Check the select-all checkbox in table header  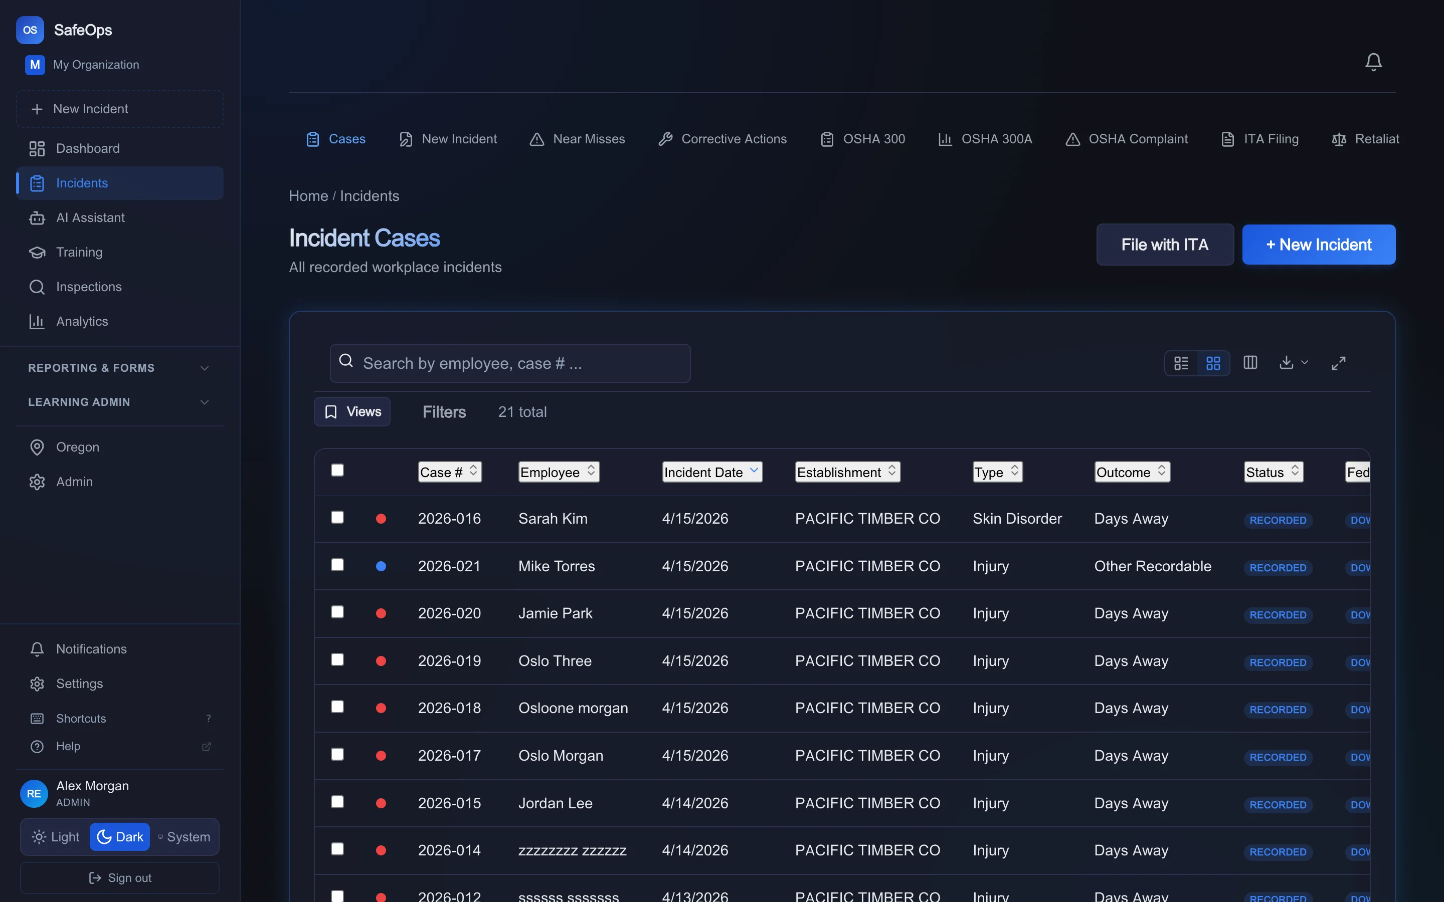pyautogui.click(x=337, y=470)
